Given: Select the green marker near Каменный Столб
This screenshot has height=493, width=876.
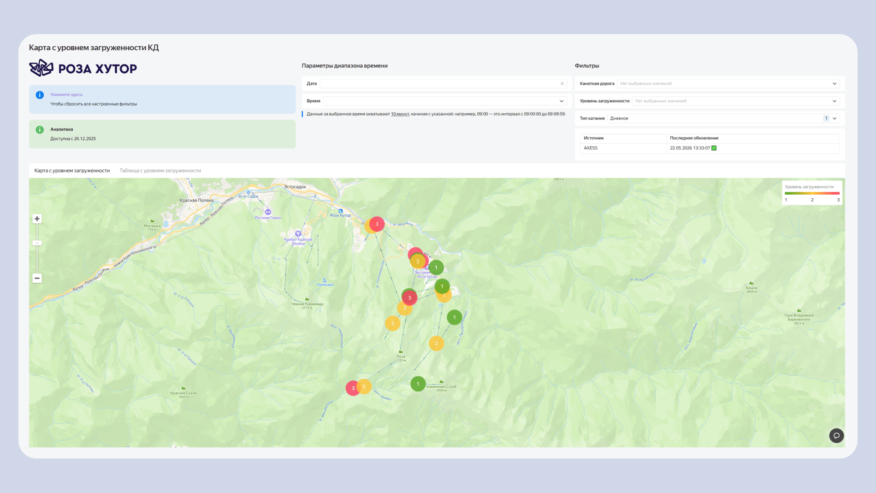Looking at the screenshot, I should click(x=418, y=384).
